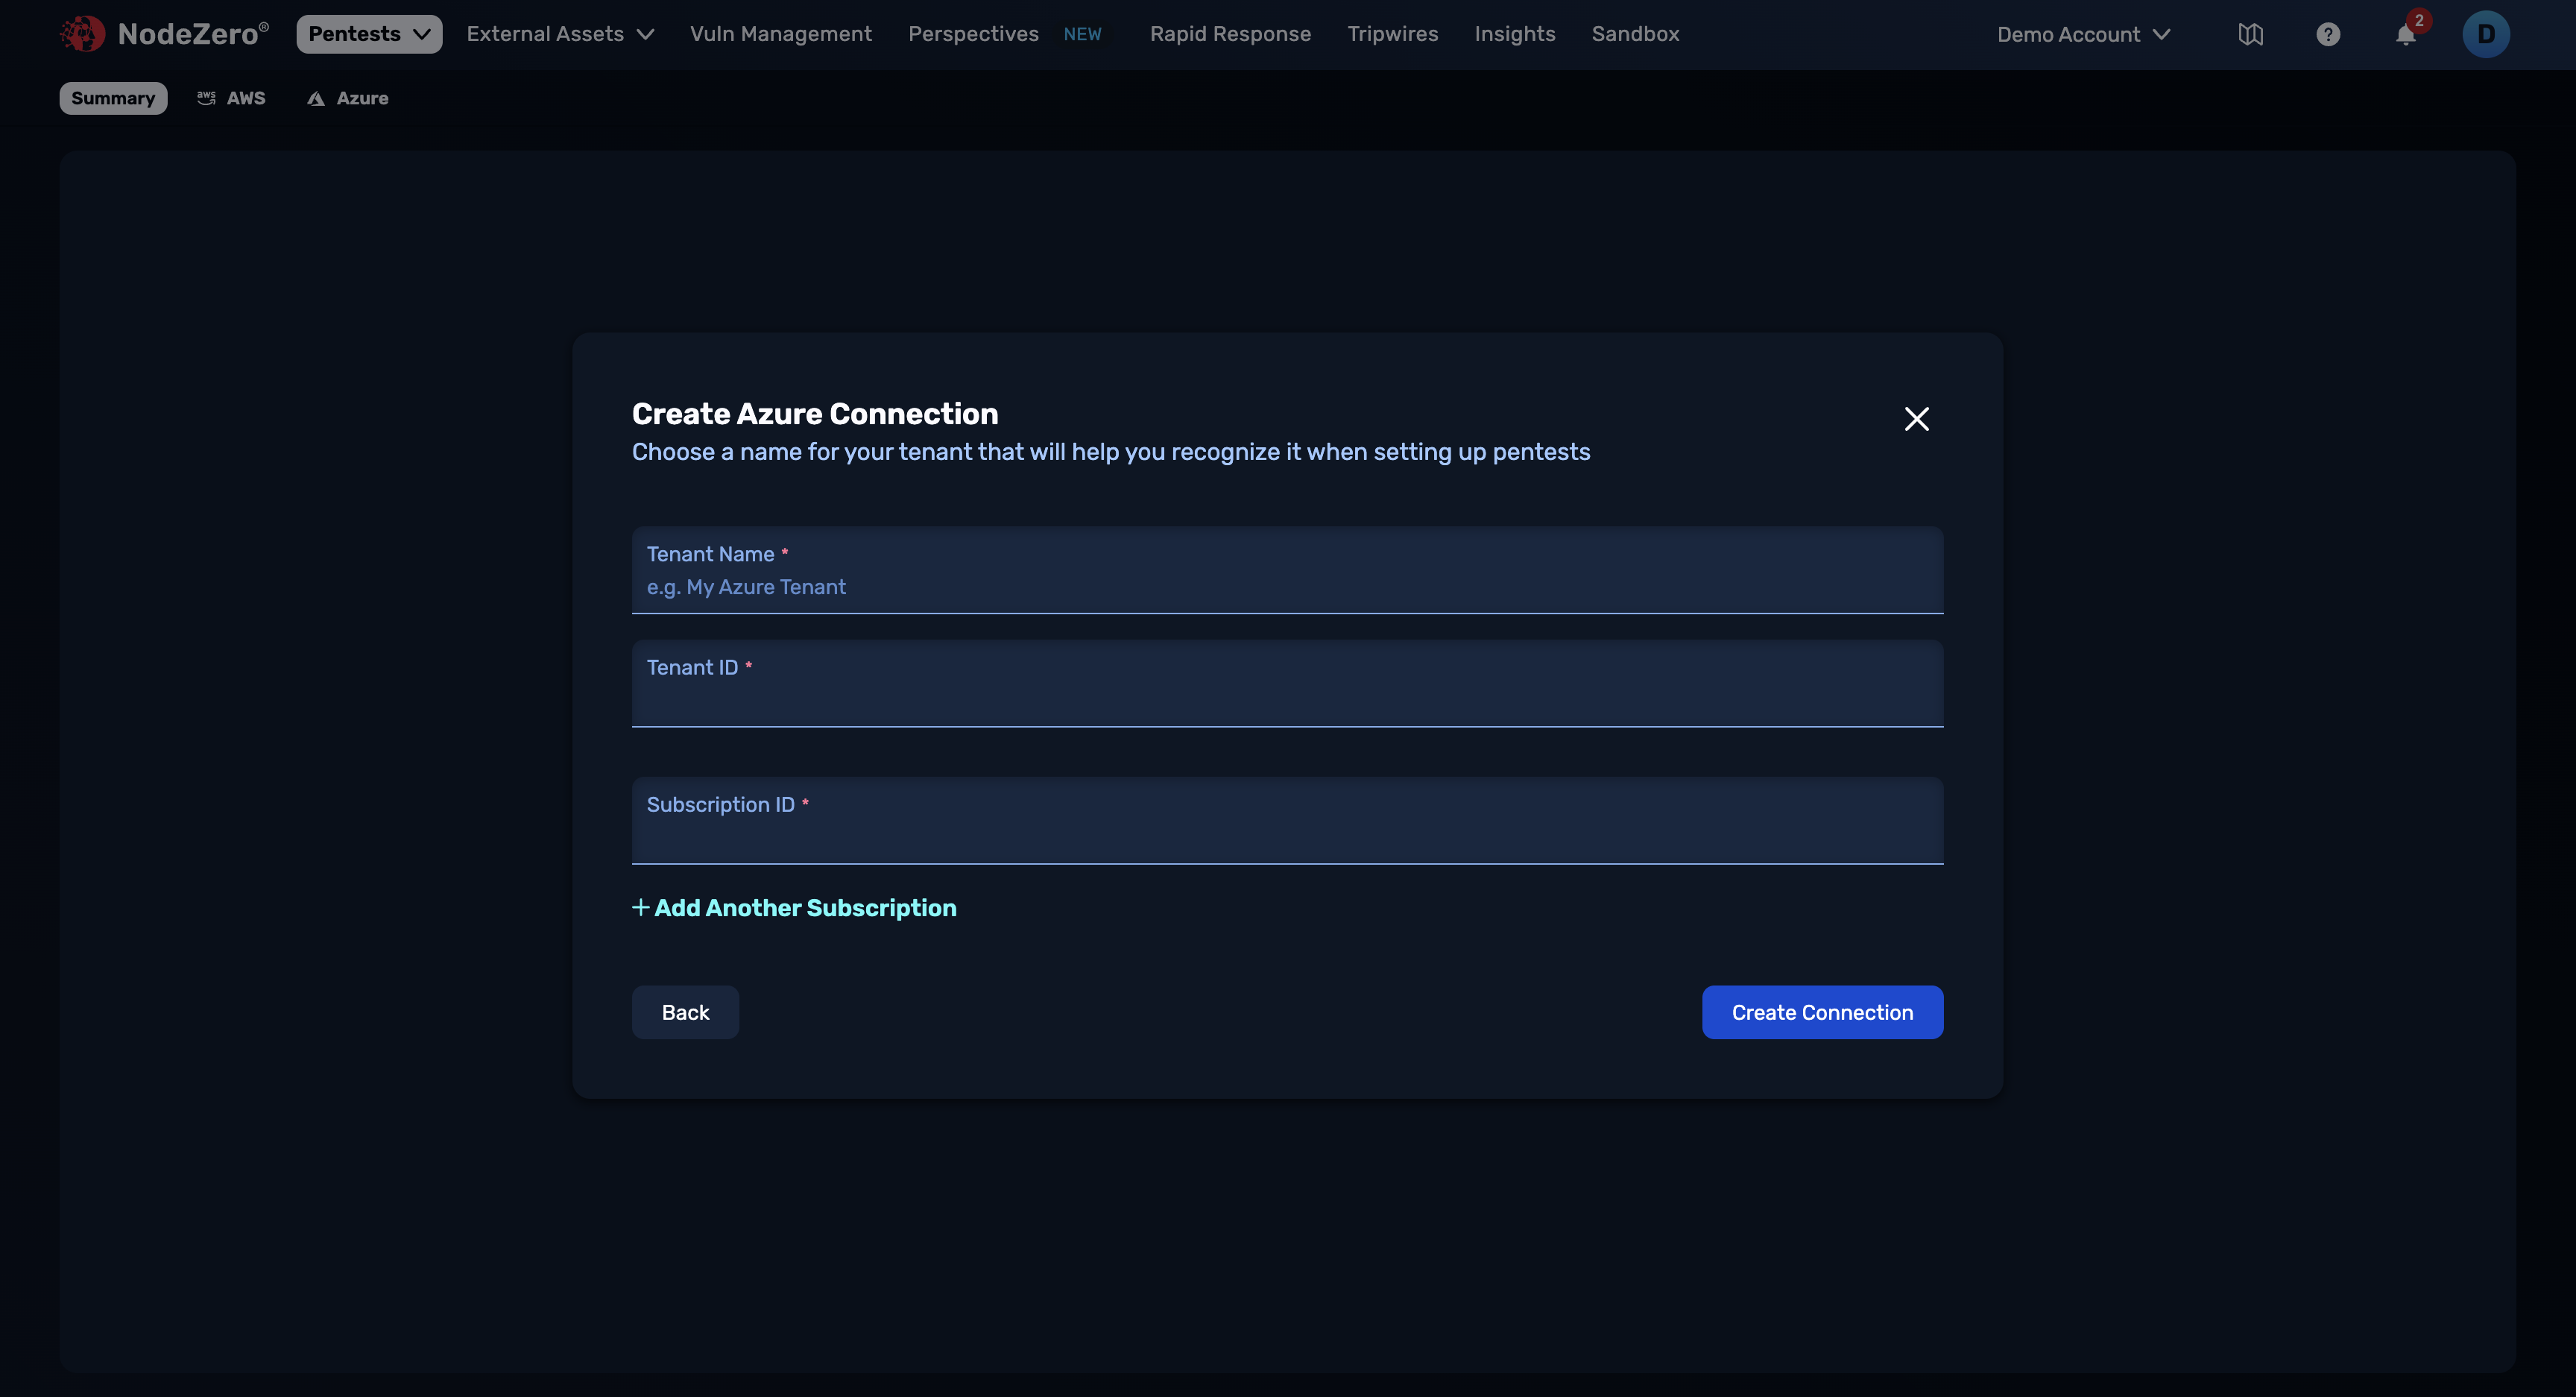Viewport: 2576px width, 1397px height.
Task: Open Vuln Management from the navigation
Action: pyautogui.click(x=780, y=33)
